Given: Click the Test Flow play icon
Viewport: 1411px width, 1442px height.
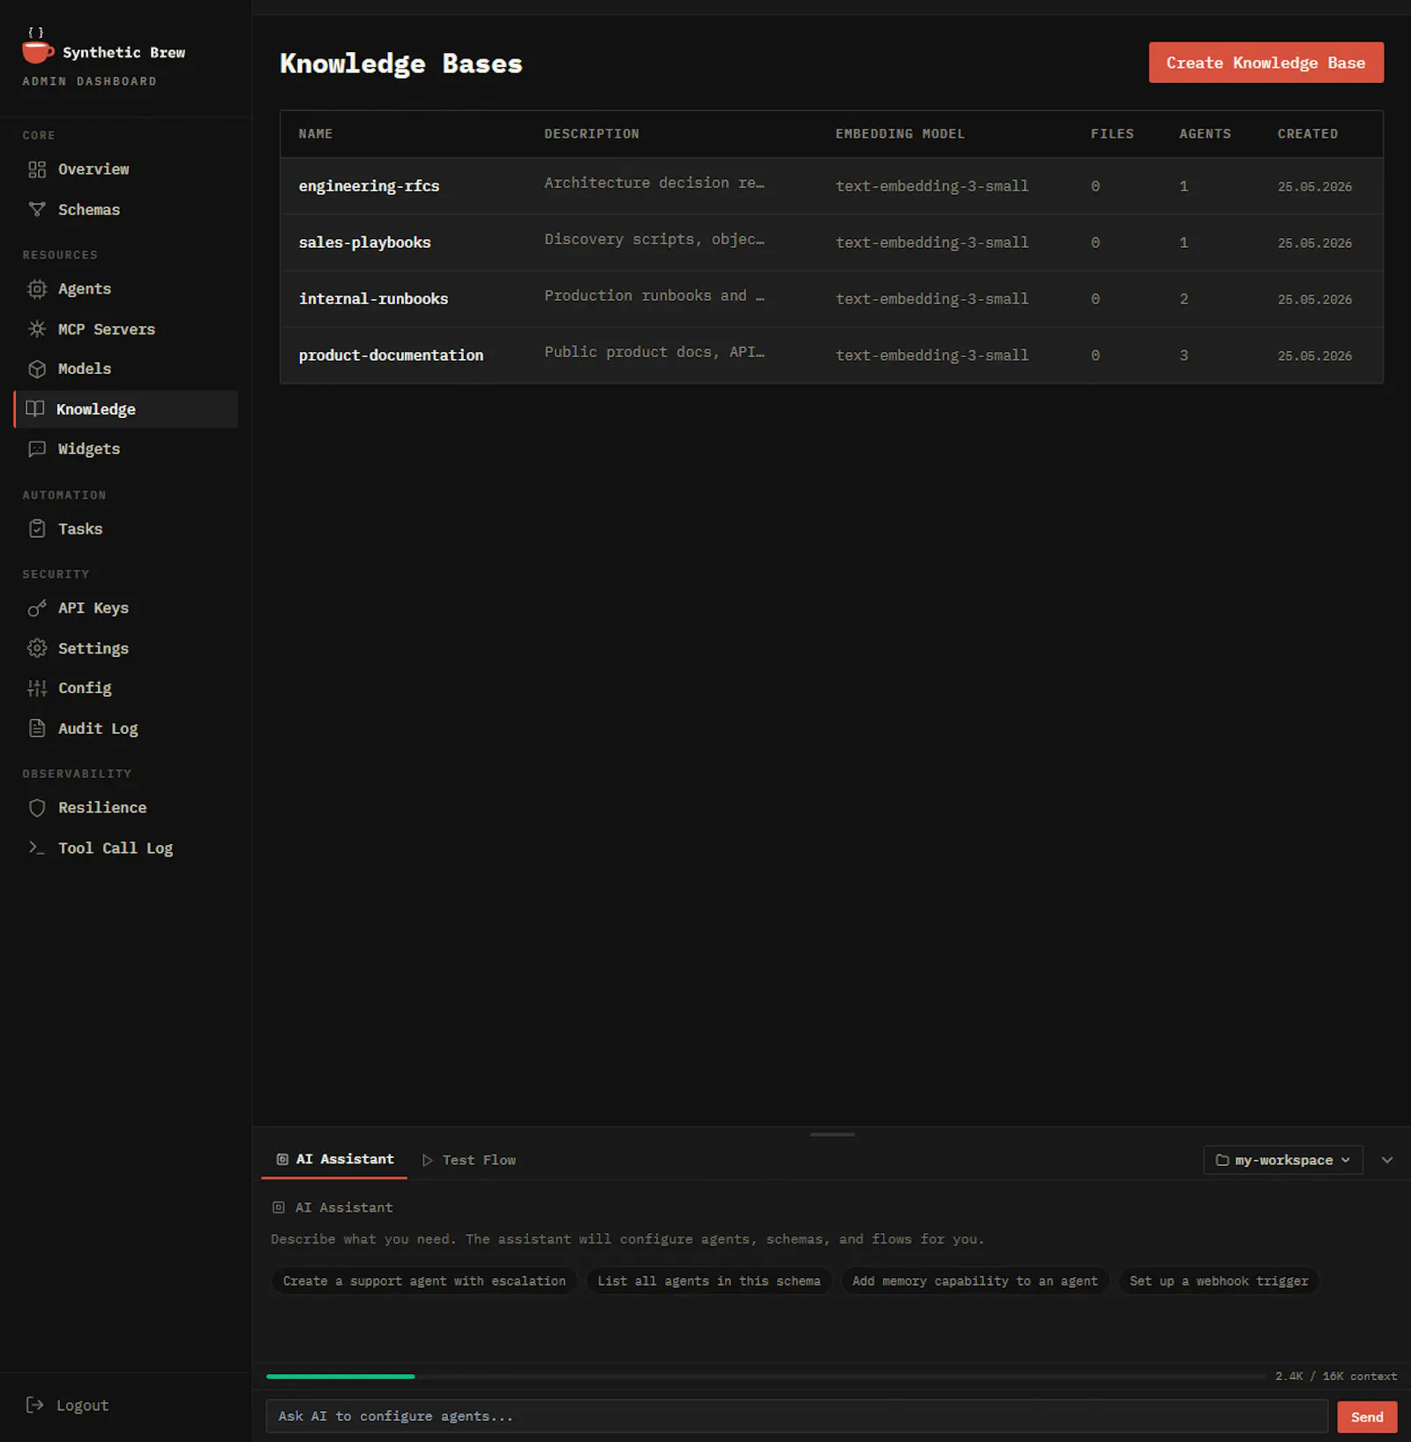Looking at the screenshot, I should tap(428, 1161).
